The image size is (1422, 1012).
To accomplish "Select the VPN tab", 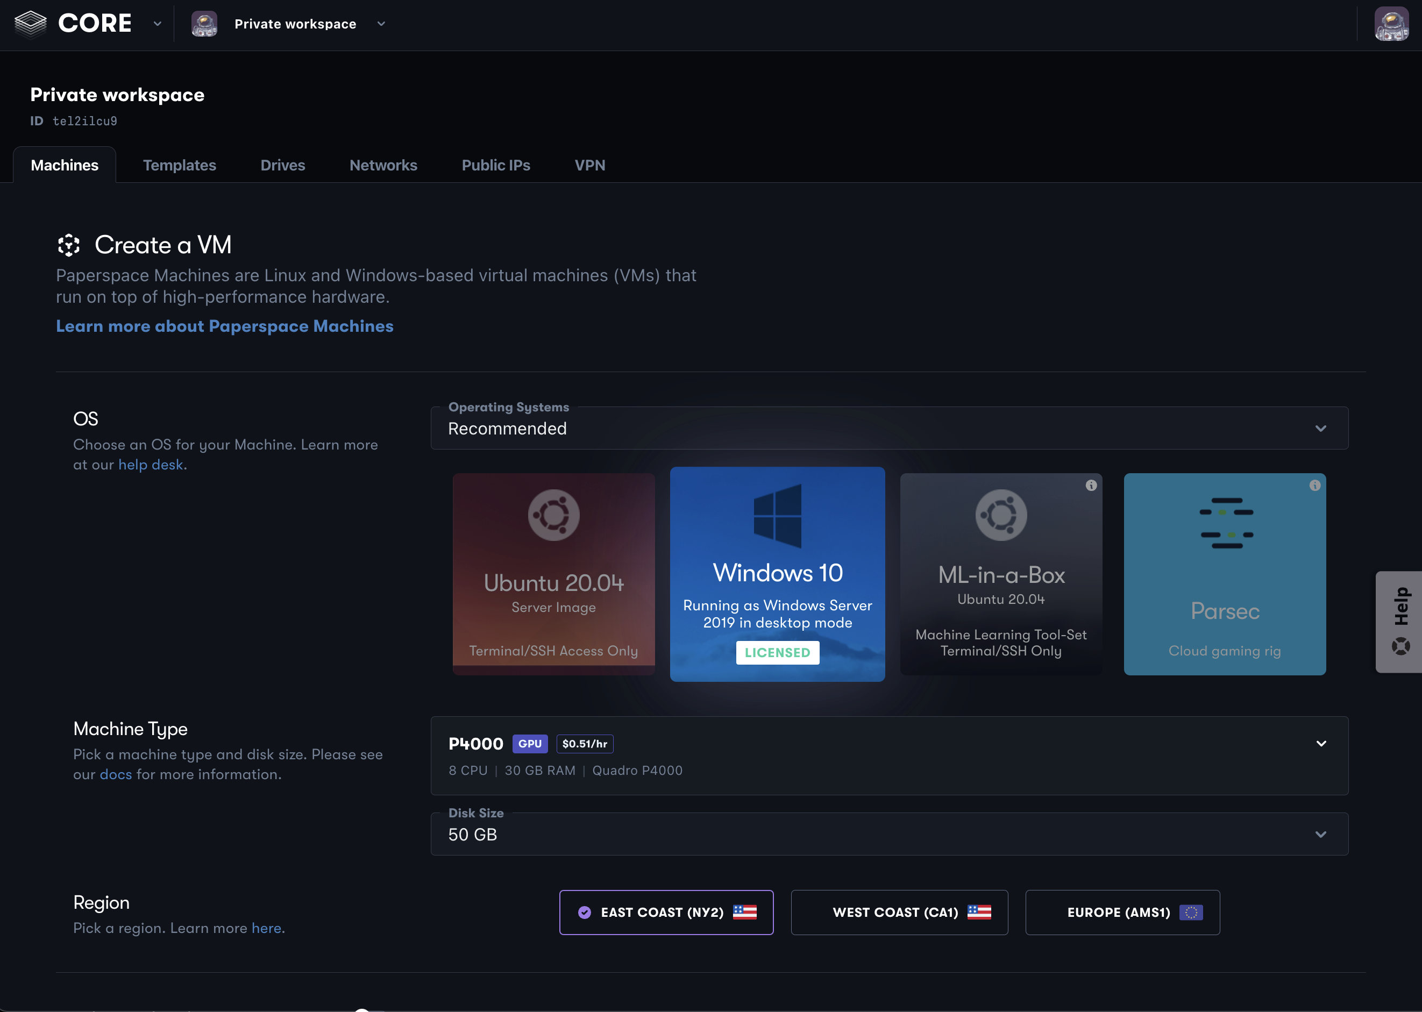I will (590, 165).
